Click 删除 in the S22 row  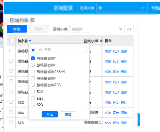(x=124, y=102)
